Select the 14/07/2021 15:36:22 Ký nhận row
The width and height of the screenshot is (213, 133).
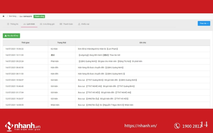coord(106,49)
